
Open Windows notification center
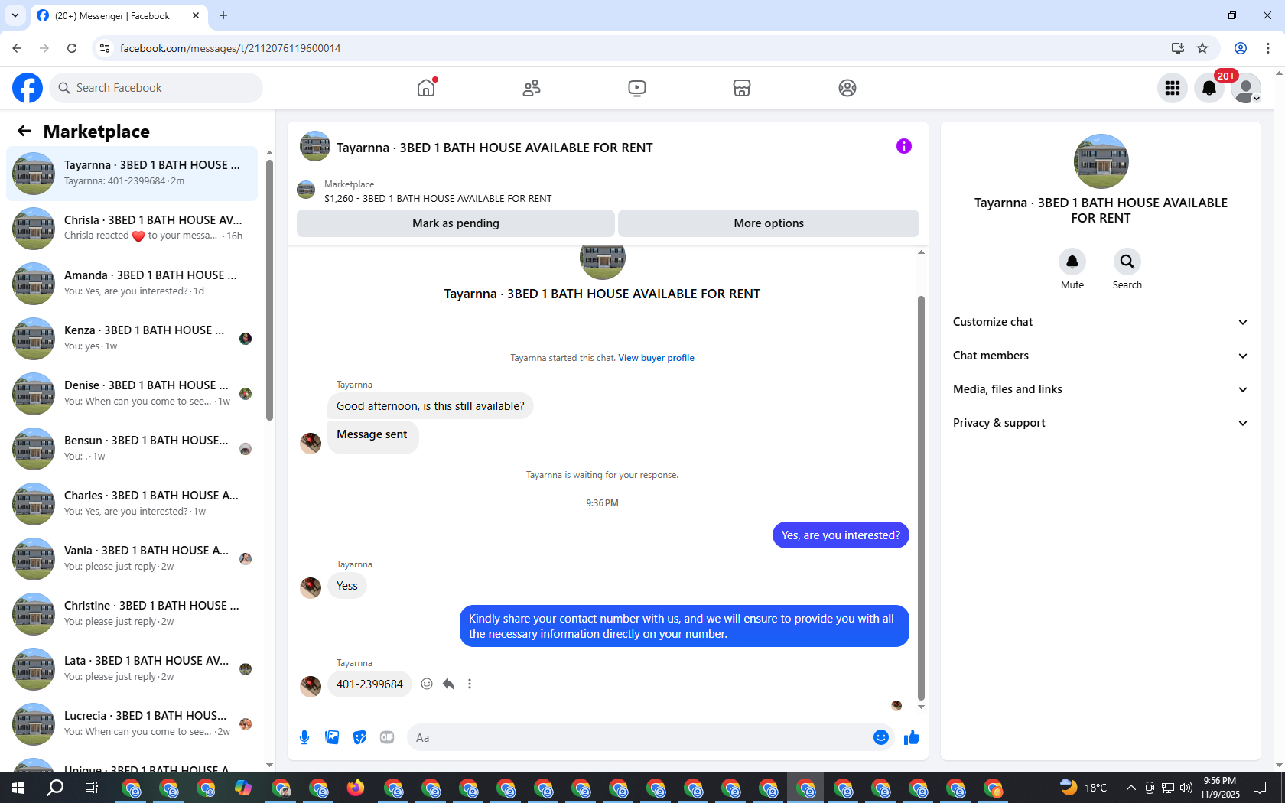pyautogui.click(x=1260, y=788)
